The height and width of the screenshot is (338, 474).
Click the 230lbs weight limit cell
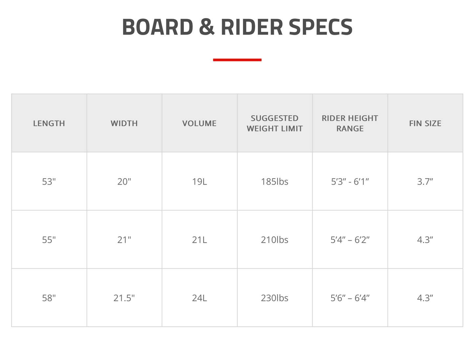coord(275,298)
